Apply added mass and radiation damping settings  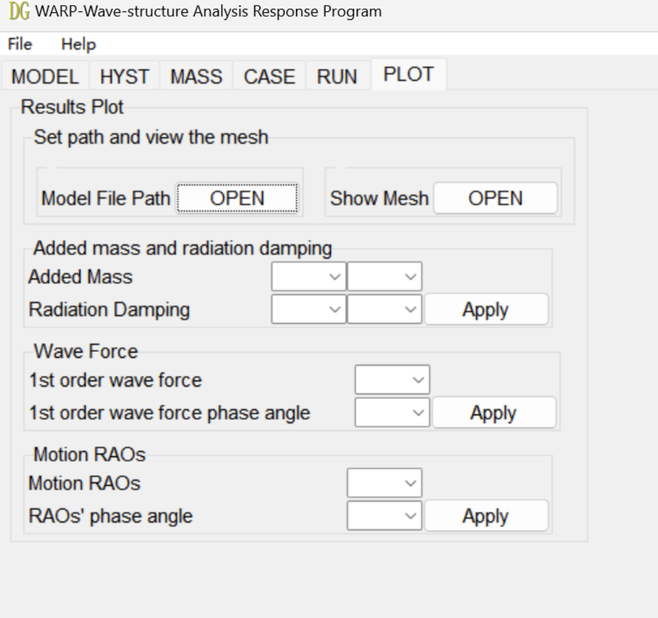486,310
